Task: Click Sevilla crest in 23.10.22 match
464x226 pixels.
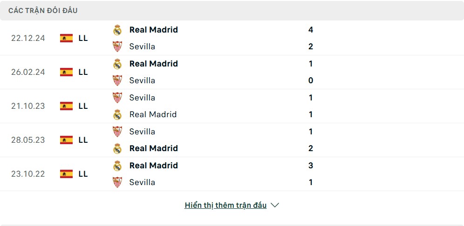Action: click(117, 182)
